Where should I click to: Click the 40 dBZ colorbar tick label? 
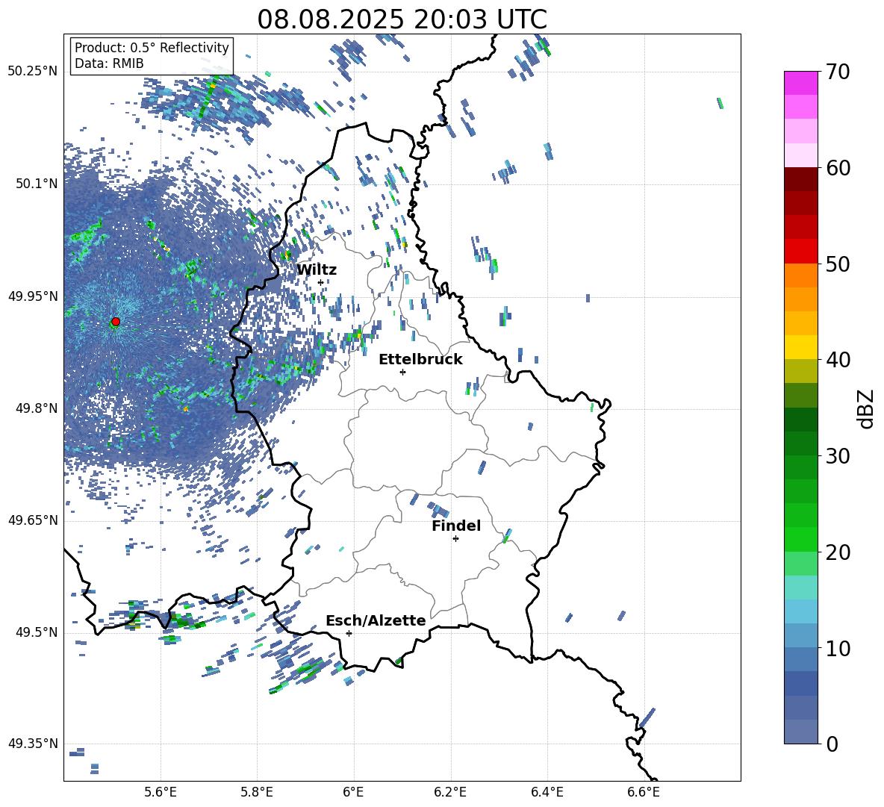coord(838,360)
